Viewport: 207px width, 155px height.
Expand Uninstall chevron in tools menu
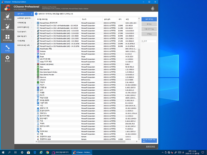(32, 14)
